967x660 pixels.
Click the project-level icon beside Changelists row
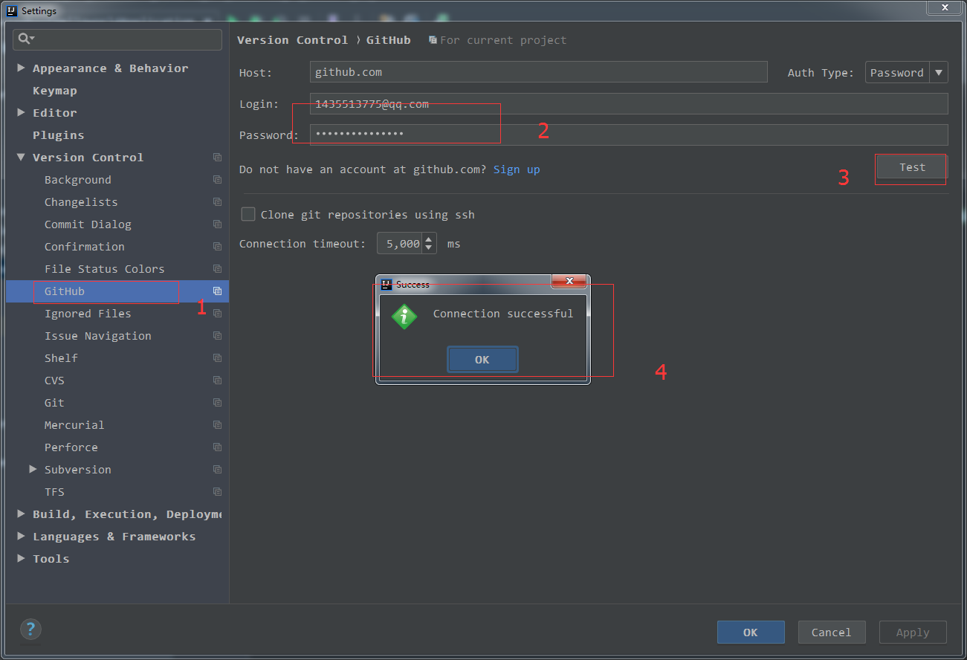click(217, 202)
